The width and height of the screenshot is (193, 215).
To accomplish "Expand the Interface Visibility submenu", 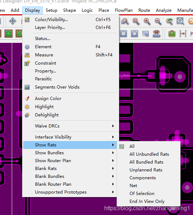I will pyautogui.click(x=71, y=137).
